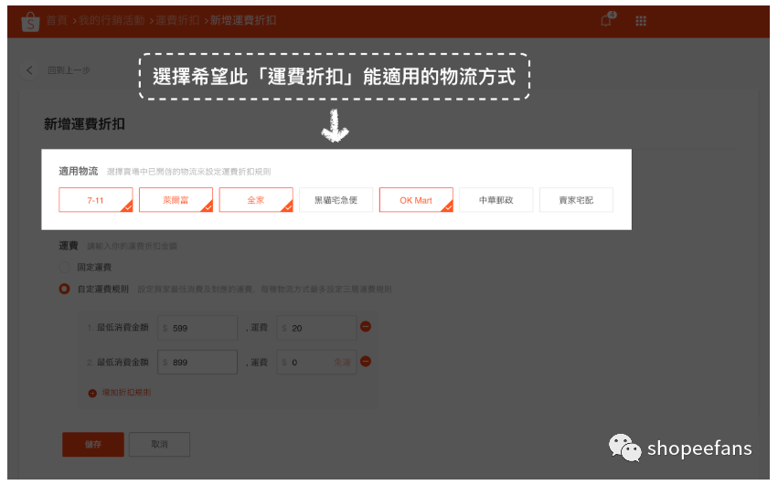778x485 pixels.
Task: Deselect the 全家 logistics option
Action: (256, 200)
